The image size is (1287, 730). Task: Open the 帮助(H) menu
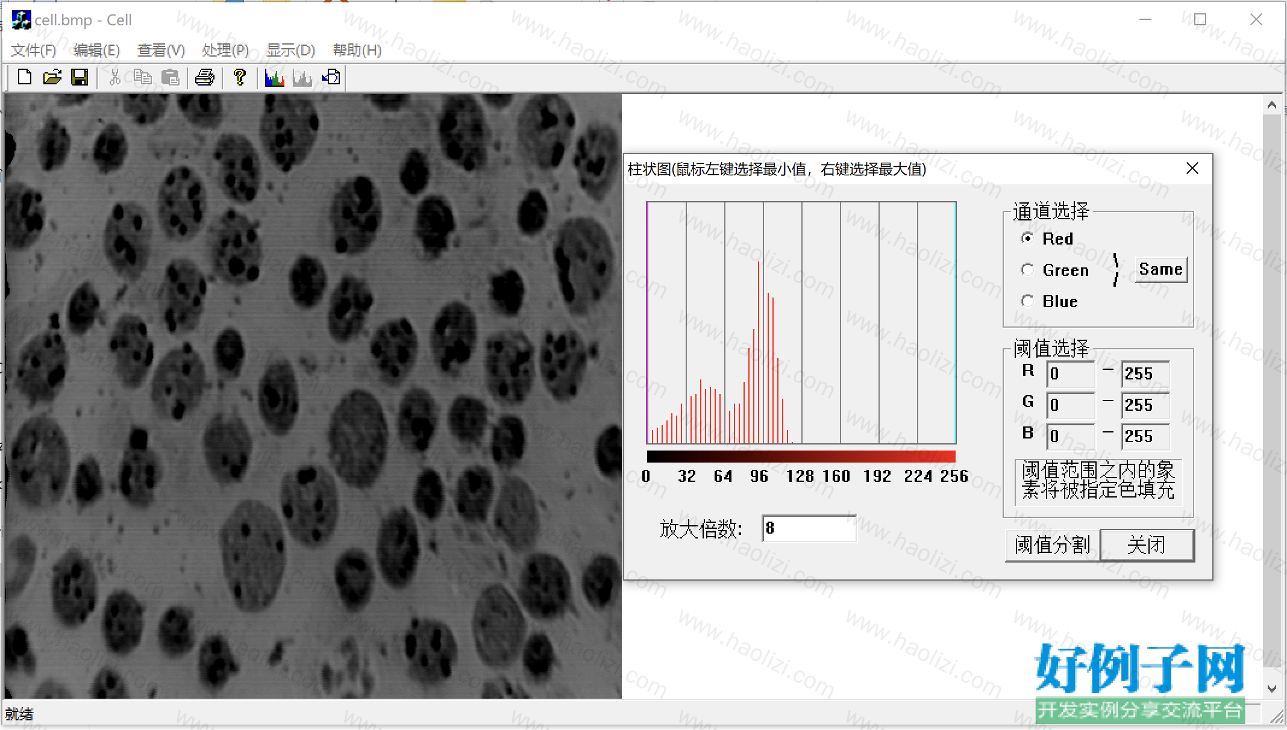pos(357,50)
